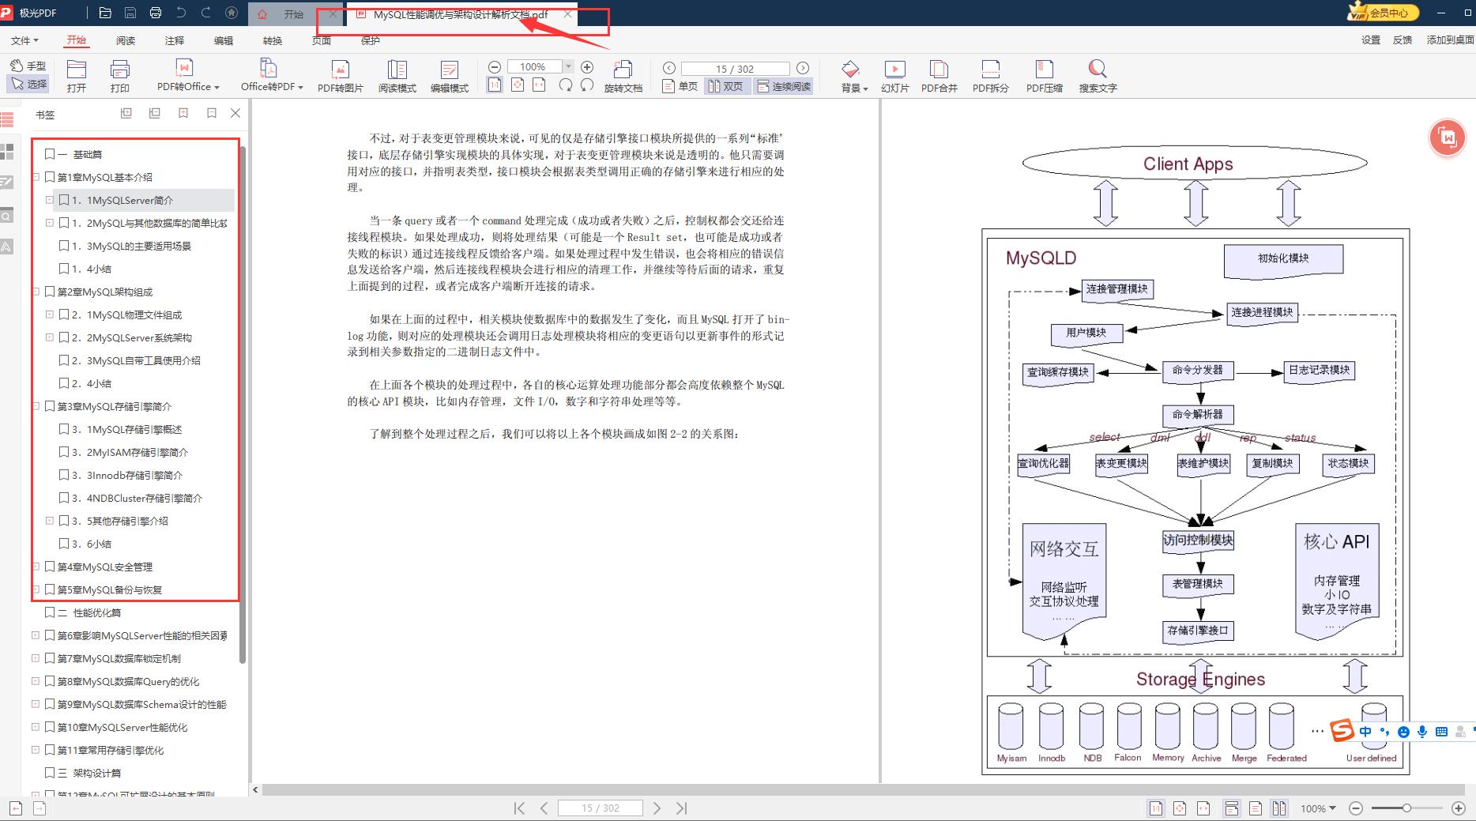The image size is (1476, 821).
Task: Click the bottom bar page number field
Action: point(600,808)
